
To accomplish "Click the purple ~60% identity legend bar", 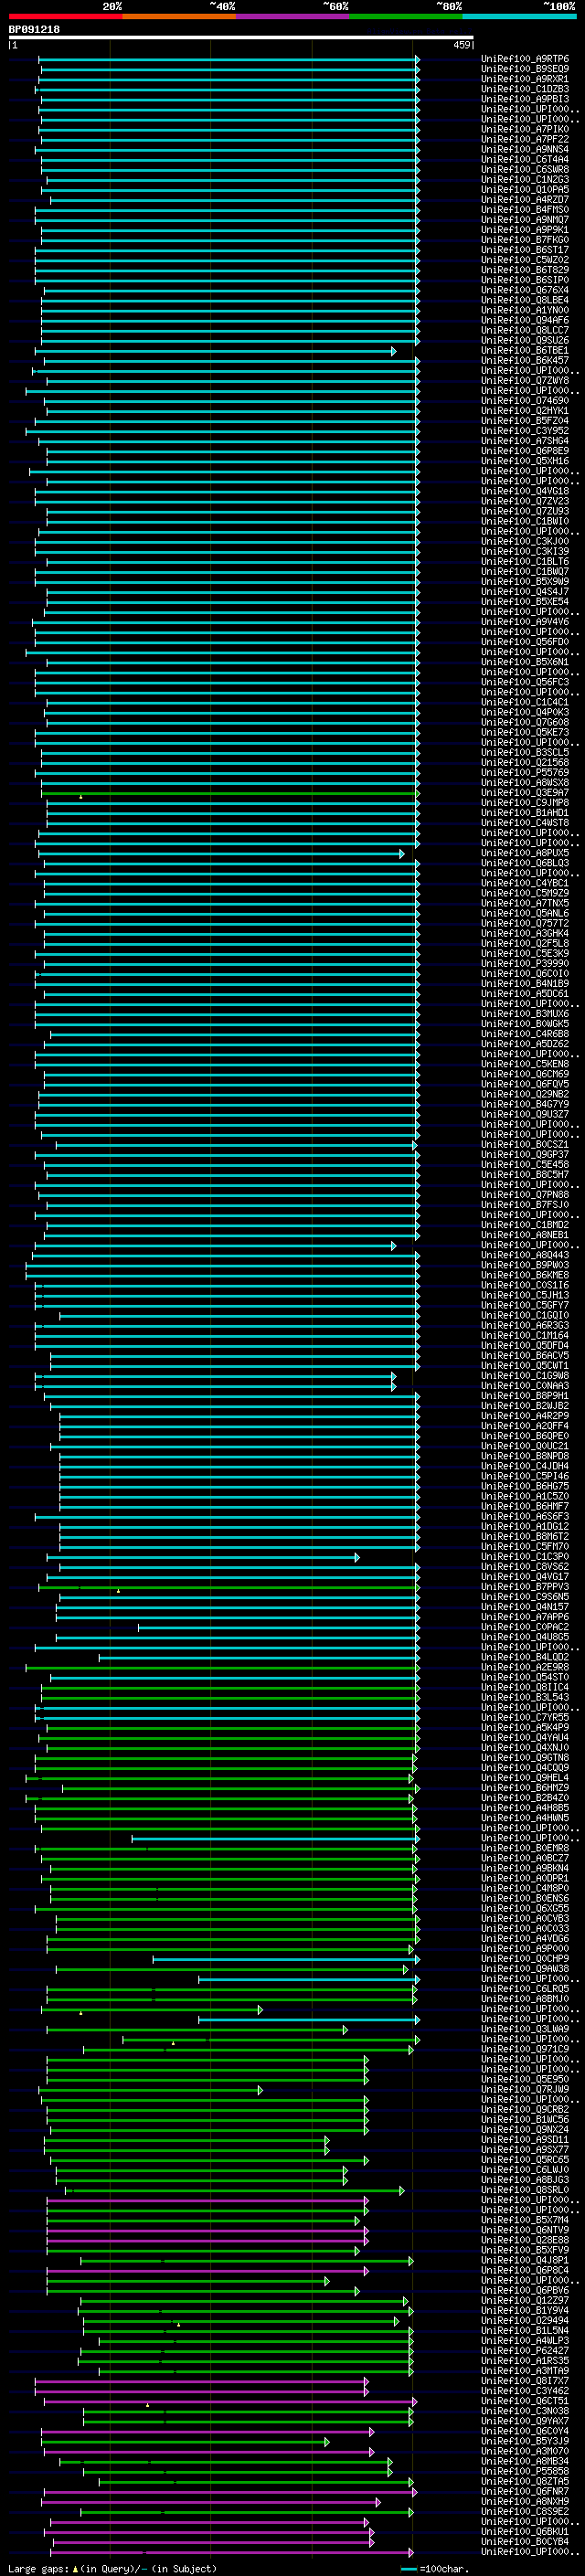I will [x=293, y=16].
